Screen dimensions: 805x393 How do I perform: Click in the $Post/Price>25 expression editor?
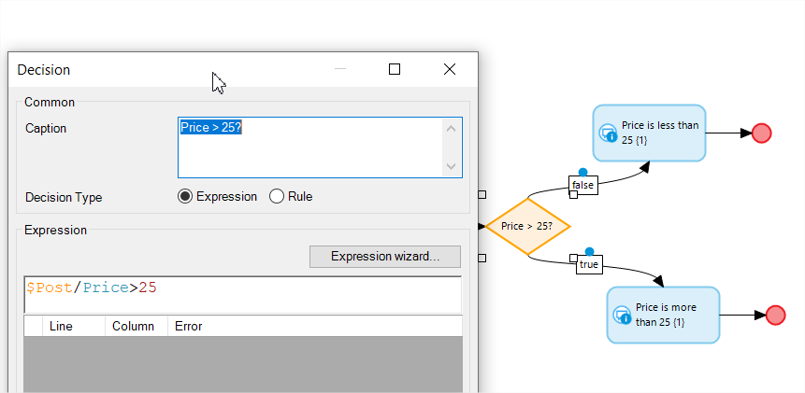[x=243, y=295]
